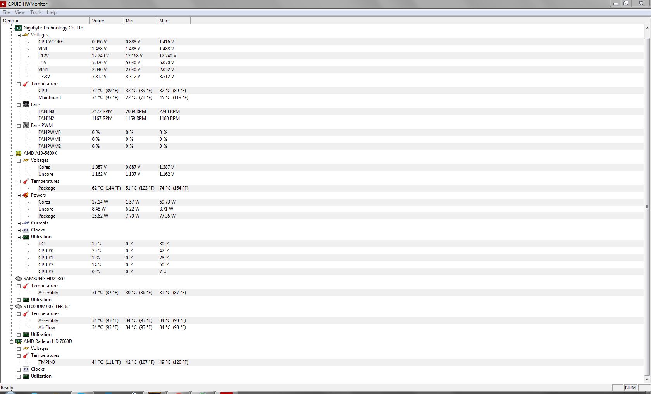Click the Temperatures icon under SAMSUNG HD253GJ
The width and height of the screenshot is (651, 394).
point(26,286)
